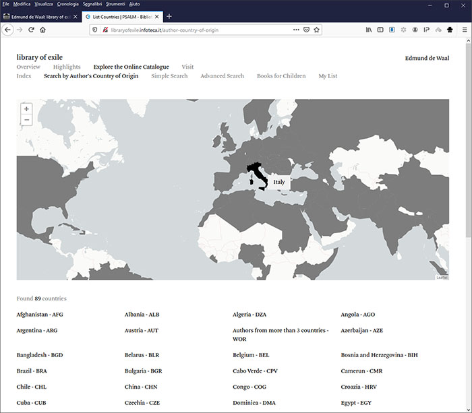The height and width of the screenshot is (413, 472).
Task: Select Search by Author's Country of Origin
Action: (x=91, y=76)
